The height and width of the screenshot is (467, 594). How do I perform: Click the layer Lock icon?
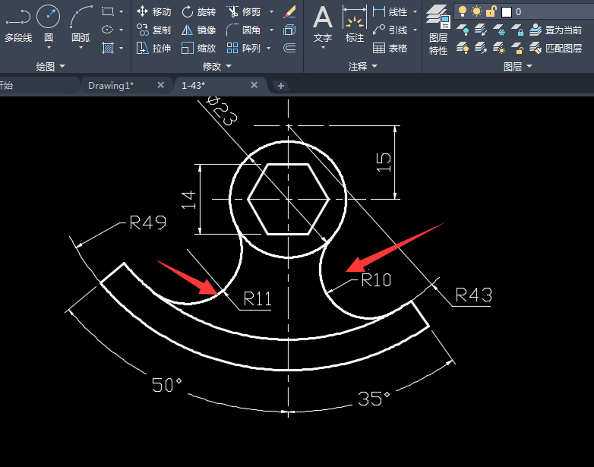tap(517, 30)
